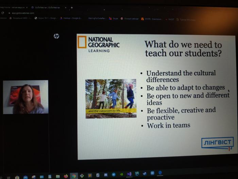Image resolution: width=238 pixels, height=179 pixels.
Task: Click the presenter's webcam video
Action: pos(26,97)
